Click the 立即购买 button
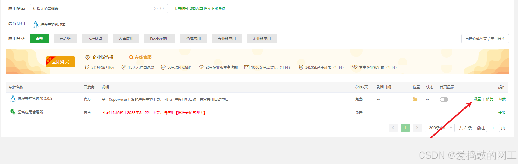This screenshot has width=518, height=164. [x=60, y=62]
